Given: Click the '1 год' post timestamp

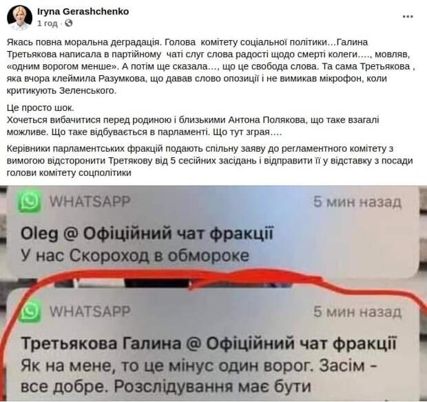Looking at the screenshot, I should point(48,23).
